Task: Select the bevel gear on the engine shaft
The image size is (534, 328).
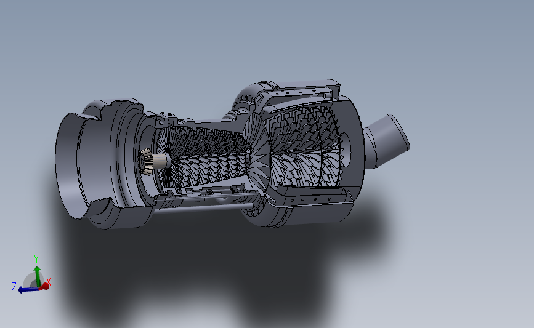Action: (145, 161)
